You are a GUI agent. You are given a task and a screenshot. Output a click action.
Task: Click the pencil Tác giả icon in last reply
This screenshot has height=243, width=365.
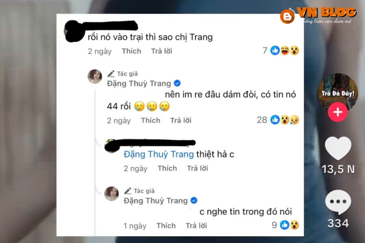[128, 191]
